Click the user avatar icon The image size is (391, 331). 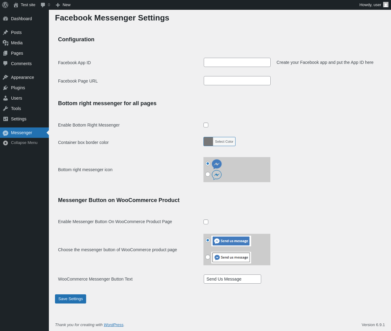pos(386,5)
